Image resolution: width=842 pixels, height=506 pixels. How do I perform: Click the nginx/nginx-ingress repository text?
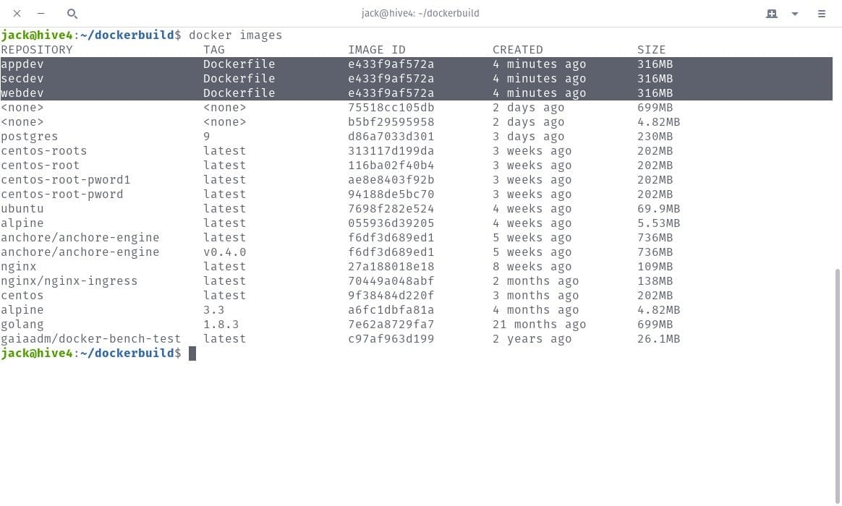(69, 280)
